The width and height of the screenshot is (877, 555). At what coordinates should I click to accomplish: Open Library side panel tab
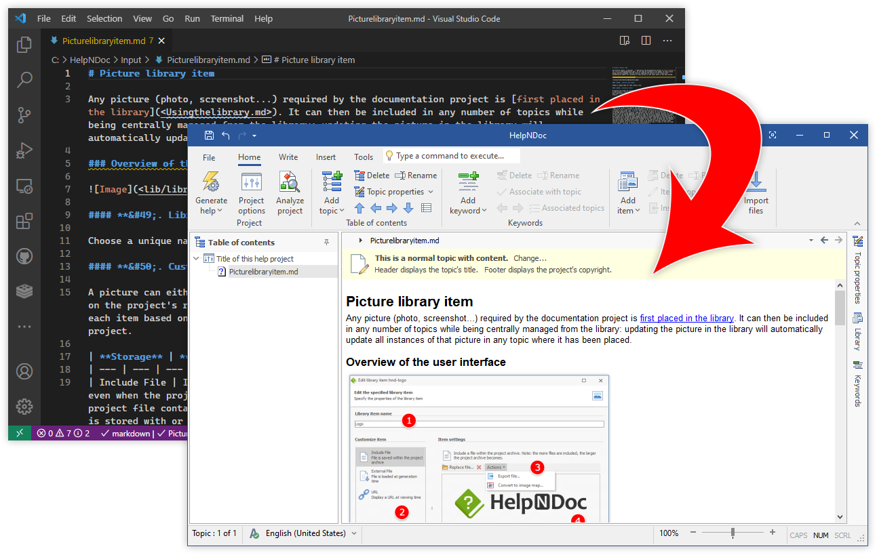click(x=857, y=331)
